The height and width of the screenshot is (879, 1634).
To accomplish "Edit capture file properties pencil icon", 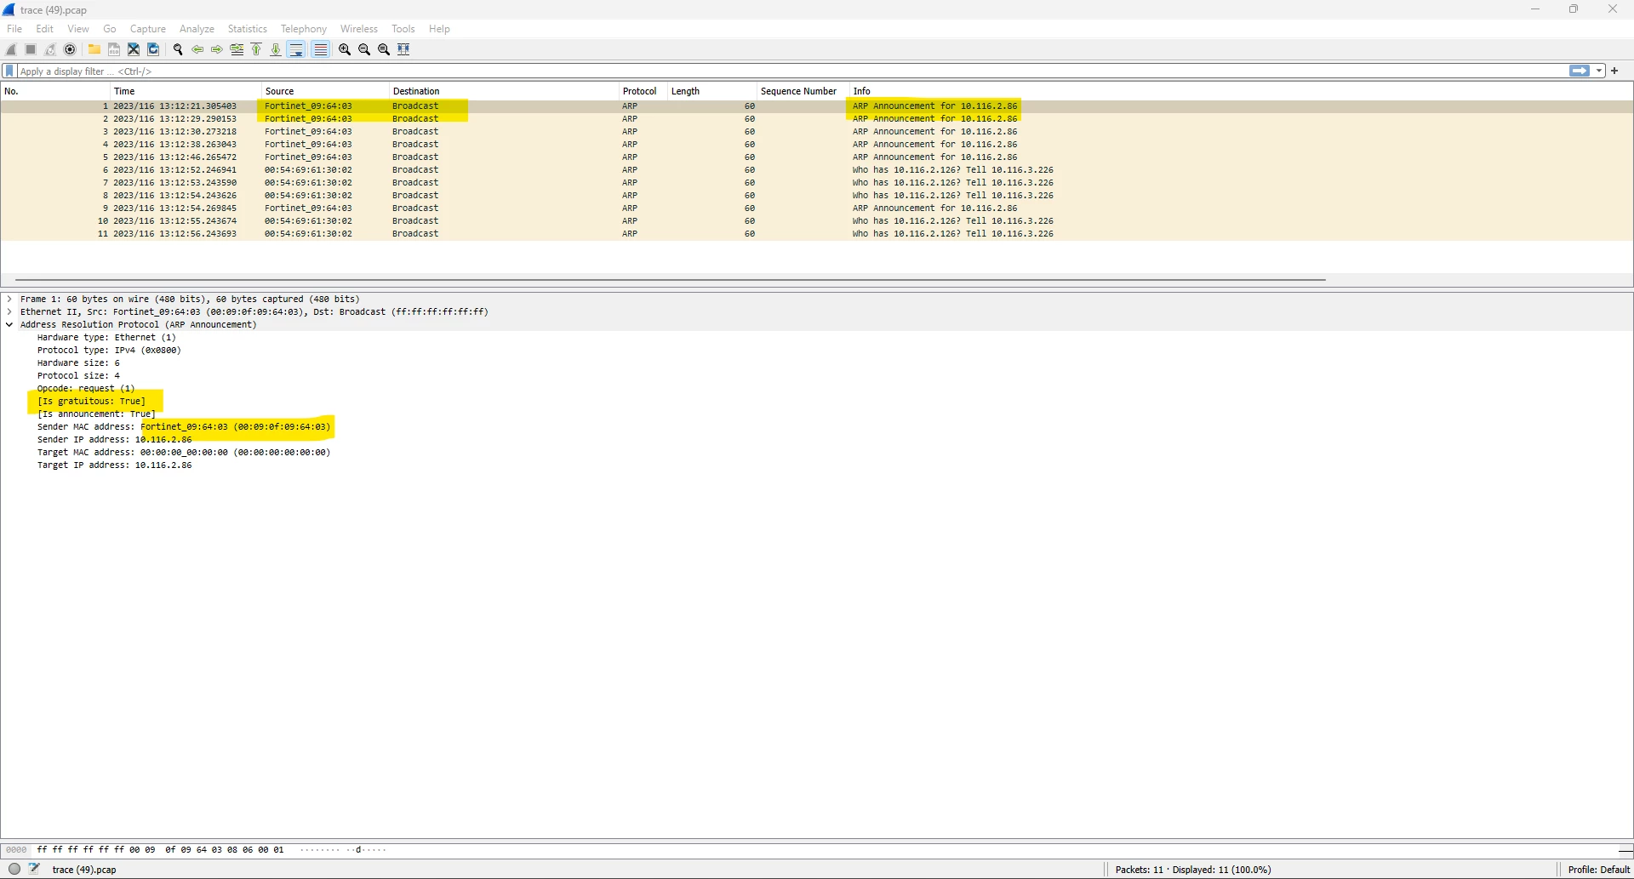I will pos(35,869).
